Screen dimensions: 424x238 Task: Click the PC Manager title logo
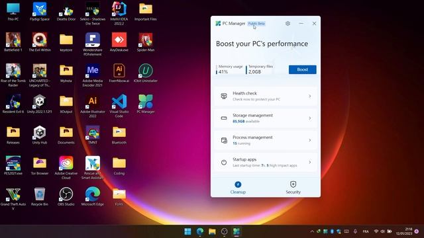[218, 24]
